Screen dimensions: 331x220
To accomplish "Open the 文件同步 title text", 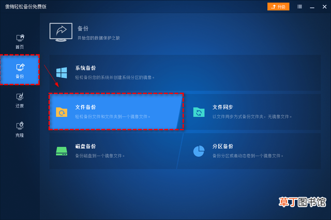I will coord(223,107).
